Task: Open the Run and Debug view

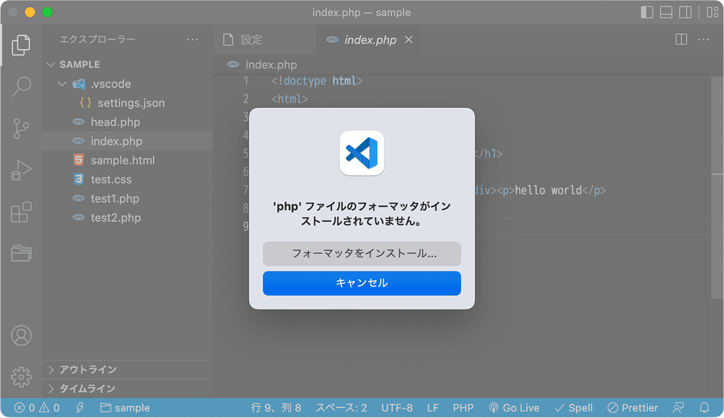Action: [21, 171]
